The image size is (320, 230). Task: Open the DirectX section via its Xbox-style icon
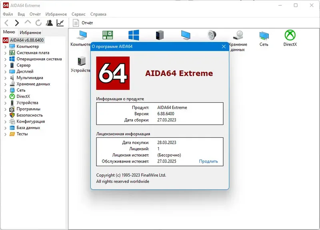tap(290, 34)
